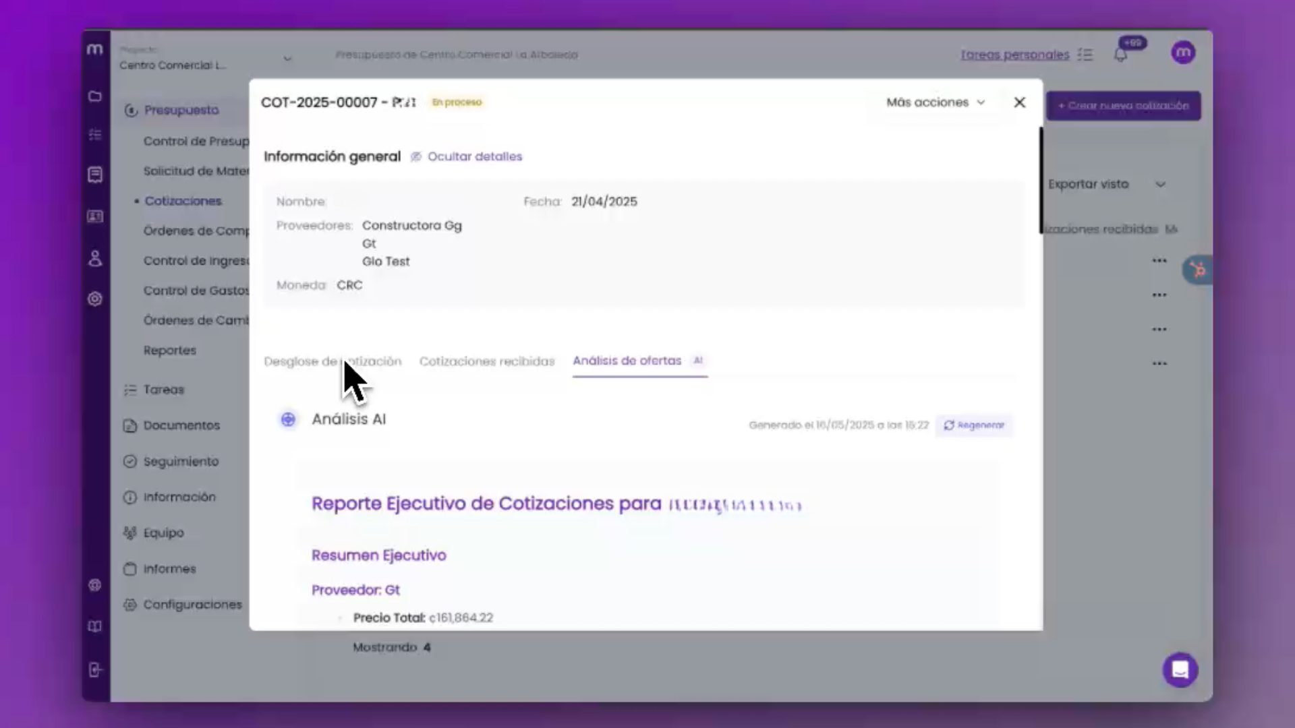Click the Documentos file icon in sidebar

pos(130,425)
